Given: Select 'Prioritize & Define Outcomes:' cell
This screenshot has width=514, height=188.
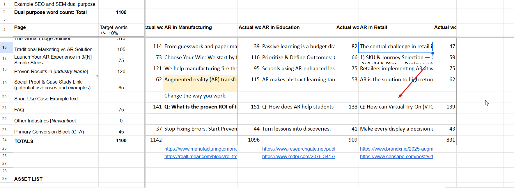Looking at the screenshot, I should point(298,59).
